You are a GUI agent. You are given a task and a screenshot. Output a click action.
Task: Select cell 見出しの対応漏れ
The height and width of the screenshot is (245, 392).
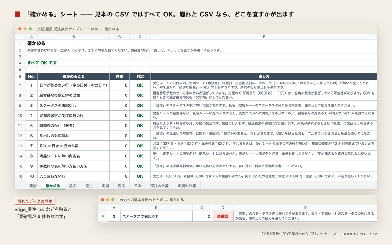pos(73,136)
